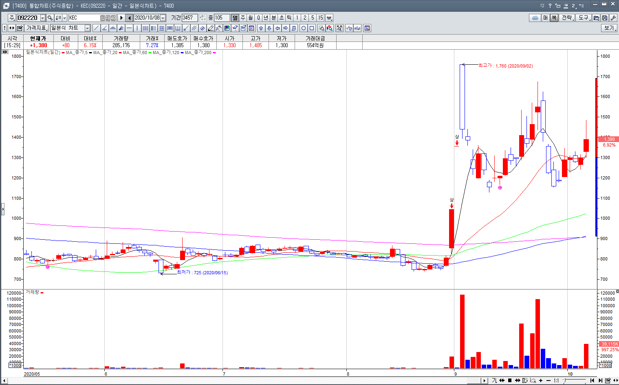Click the down arrow marker tool
Screen dimensions: 619x385
point(269,28)
